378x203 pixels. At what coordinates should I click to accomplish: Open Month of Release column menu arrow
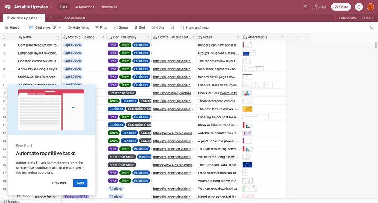point(102,37)
